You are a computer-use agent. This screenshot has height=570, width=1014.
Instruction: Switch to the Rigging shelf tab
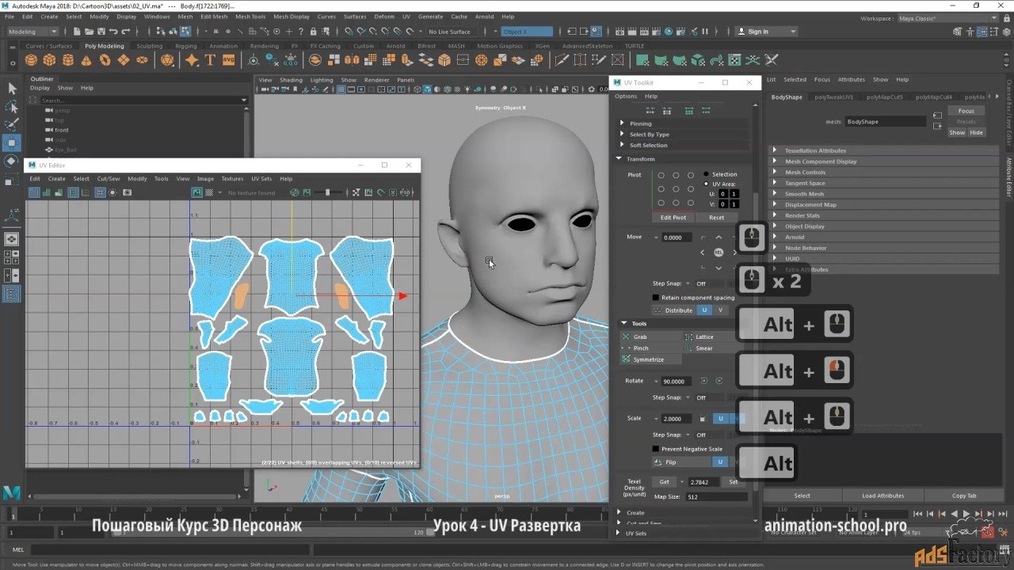click(x=185, y=46)
